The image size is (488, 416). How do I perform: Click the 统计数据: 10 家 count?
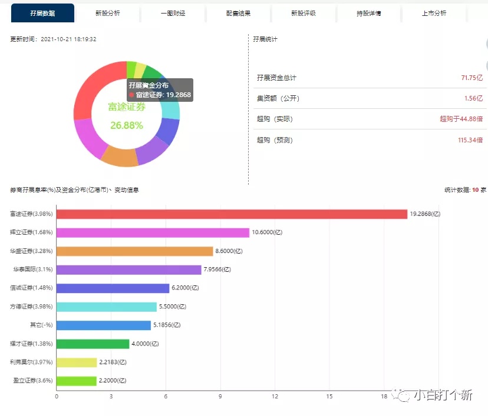465,190
